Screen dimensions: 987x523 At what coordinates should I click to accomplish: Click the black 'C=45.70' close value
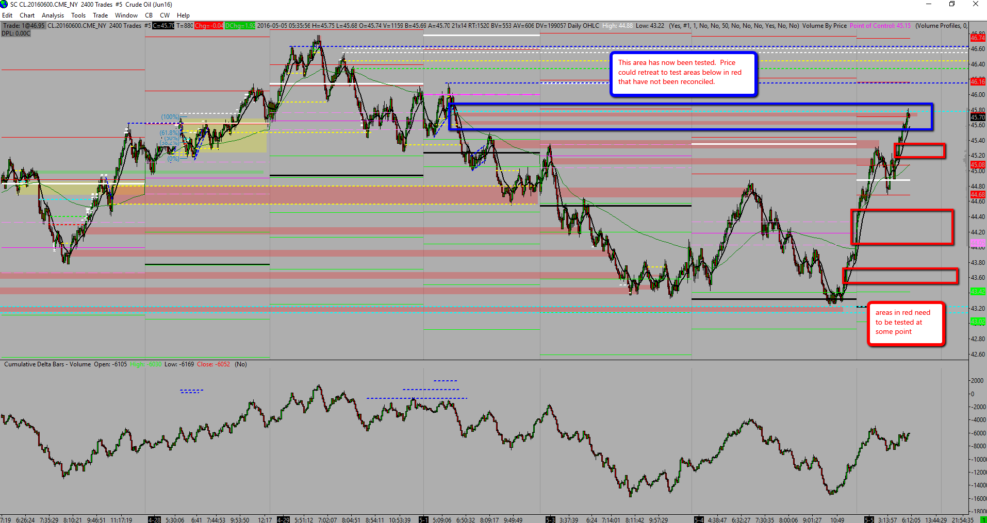tap(163, 26)
